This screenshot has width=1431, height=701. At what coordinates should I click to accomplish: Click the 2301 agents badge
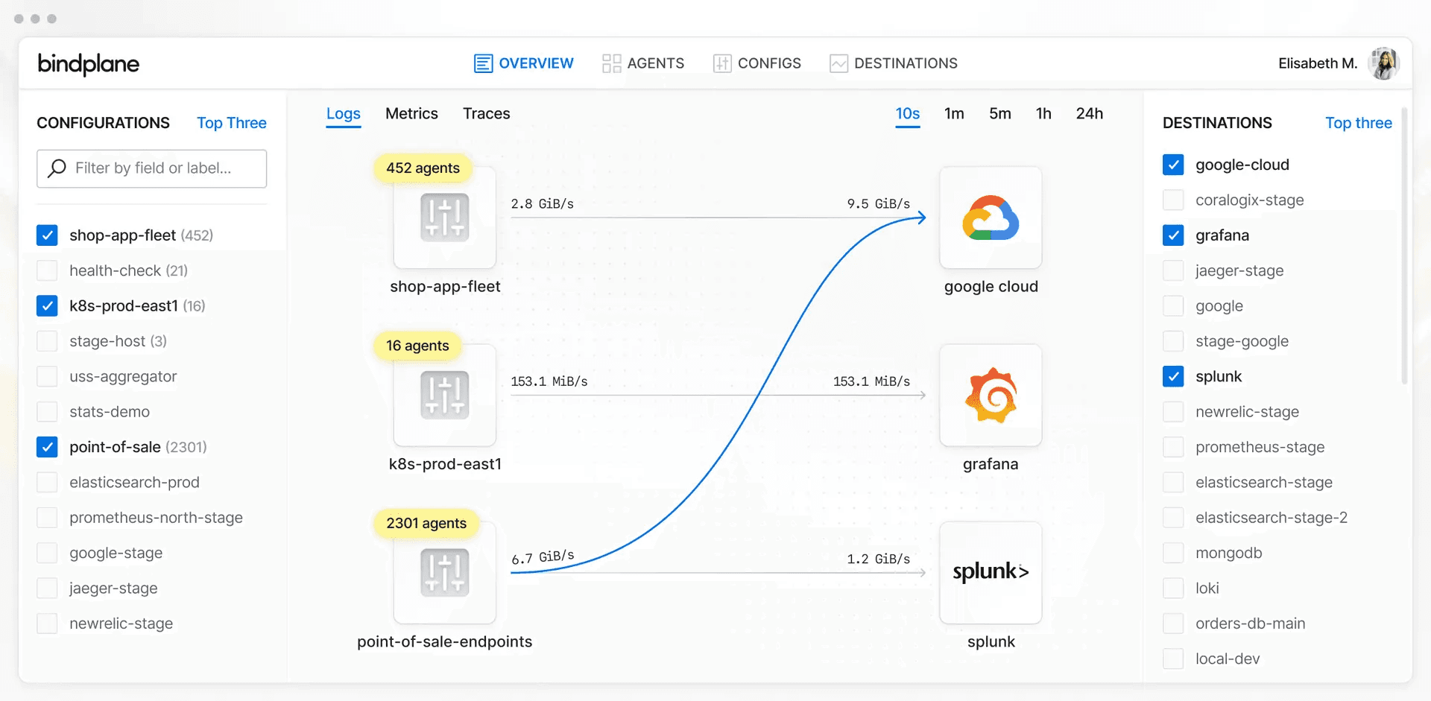426,523
